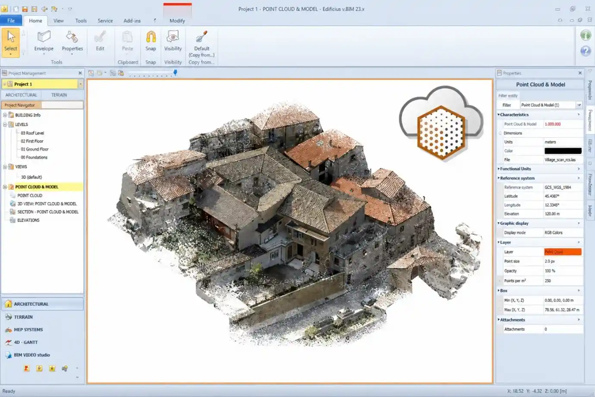Open the Modify contextual tab
Screen dimensions: 595x397
177,20
